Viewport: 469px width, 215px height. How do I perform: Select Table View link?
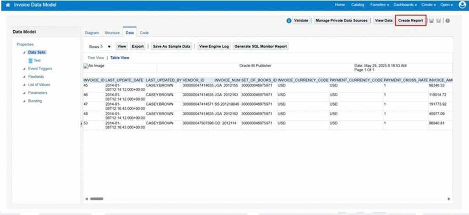click(120, 58)
